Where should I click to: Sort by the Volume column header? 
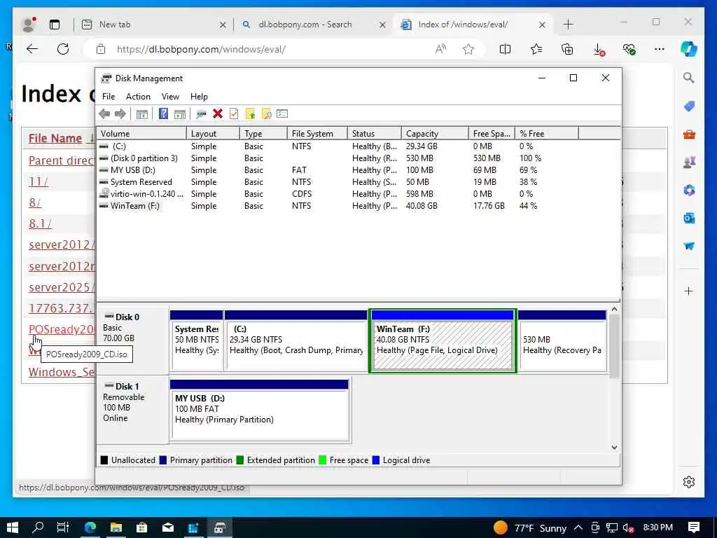tap(141, 134)
